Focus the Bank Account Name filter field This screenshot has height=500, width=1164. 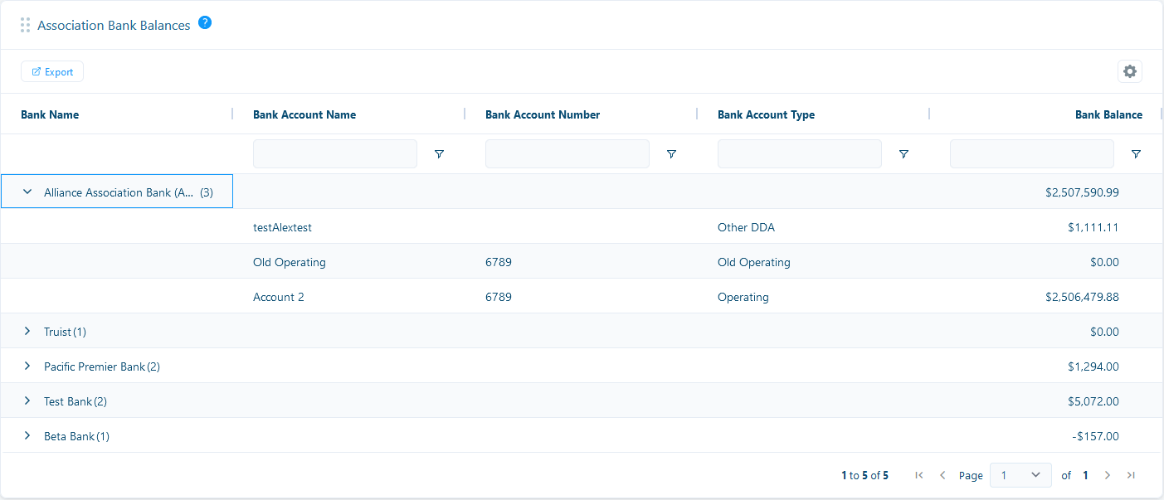click(x=335, y=154)
